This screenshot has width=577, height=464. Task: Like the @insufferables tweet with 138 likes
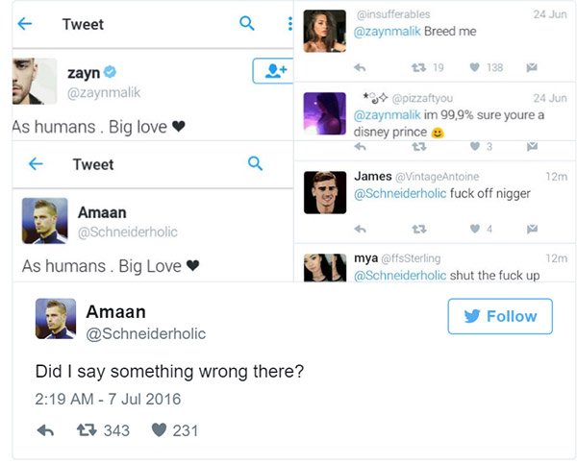click(x=474, y=68)
